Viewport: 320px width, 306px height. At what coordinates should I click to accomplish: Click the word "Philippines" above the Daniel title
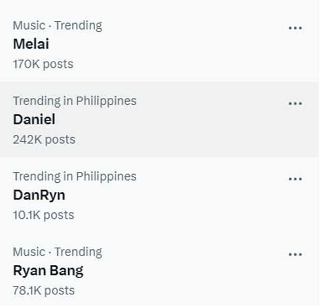tap(106, 101)
